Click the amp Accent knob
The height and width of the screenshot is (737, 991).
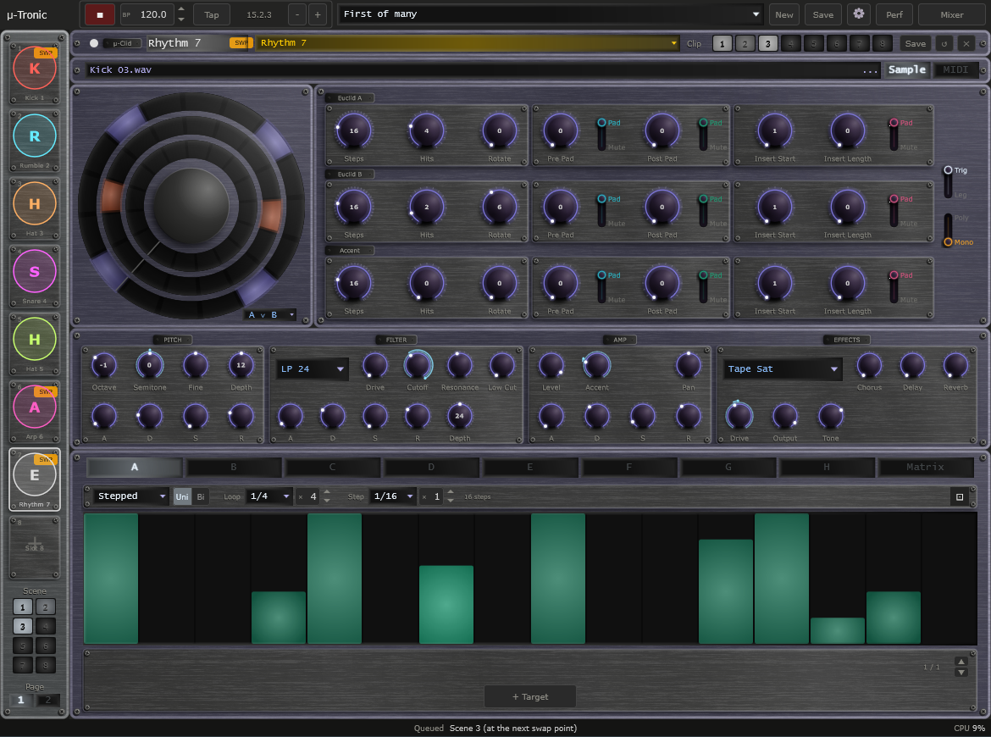click(x=596, y=365)
